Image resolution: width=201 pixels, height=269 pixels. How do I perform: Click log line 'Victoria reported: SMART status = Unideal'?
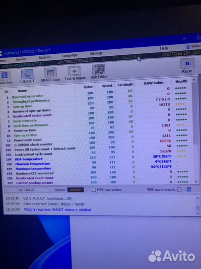(x=57, y=210)
